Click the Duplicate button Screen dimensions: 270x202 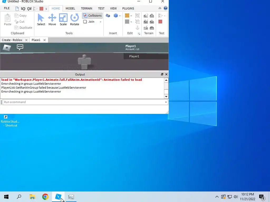[x=23, y=27]
